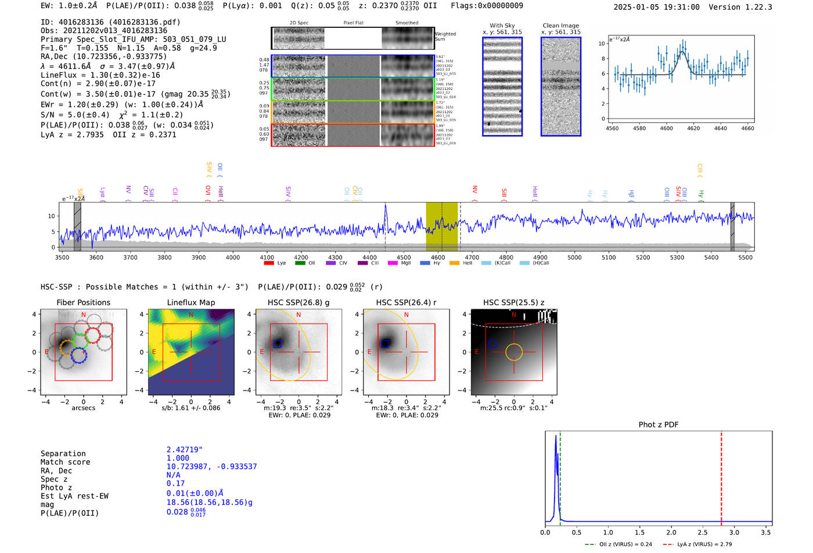Click 'LyA z (VIRUS) = 2.79' legend entry

(697, 544)
